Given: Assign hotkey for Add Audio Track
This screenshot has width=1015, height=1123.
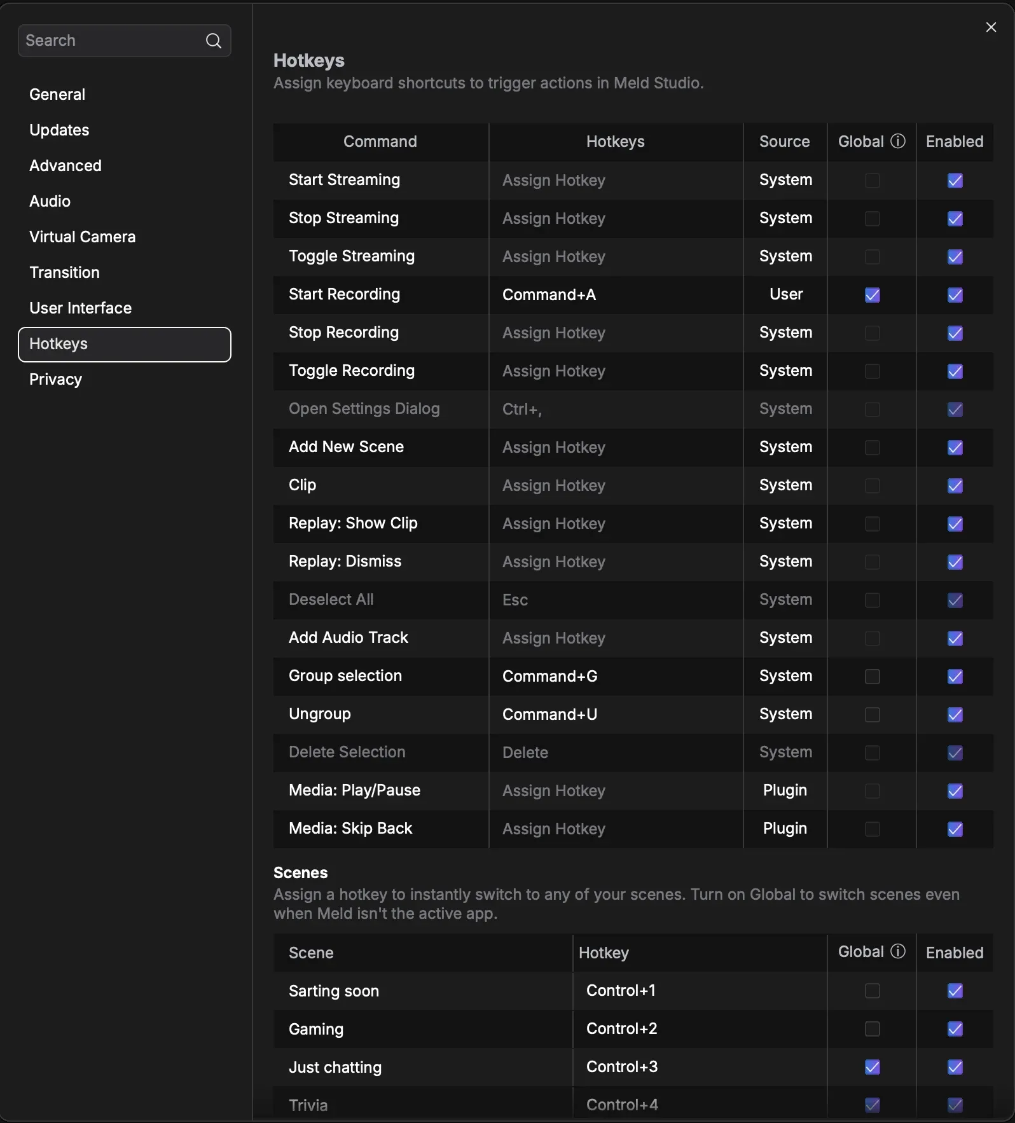Looking at the screenshot, I should tap(616, 638).
